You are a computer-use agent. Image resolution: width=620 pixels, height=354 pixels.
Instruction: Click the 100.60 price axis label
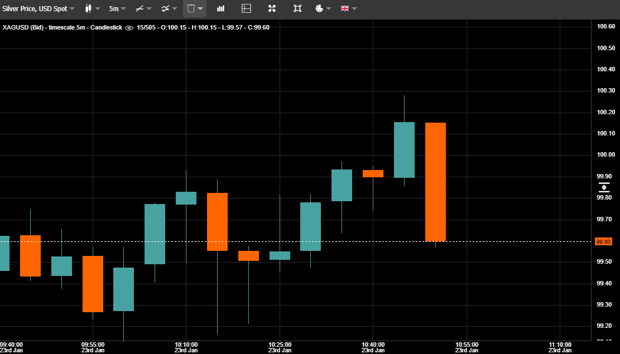pyautogui.click(x=605, y=26)
